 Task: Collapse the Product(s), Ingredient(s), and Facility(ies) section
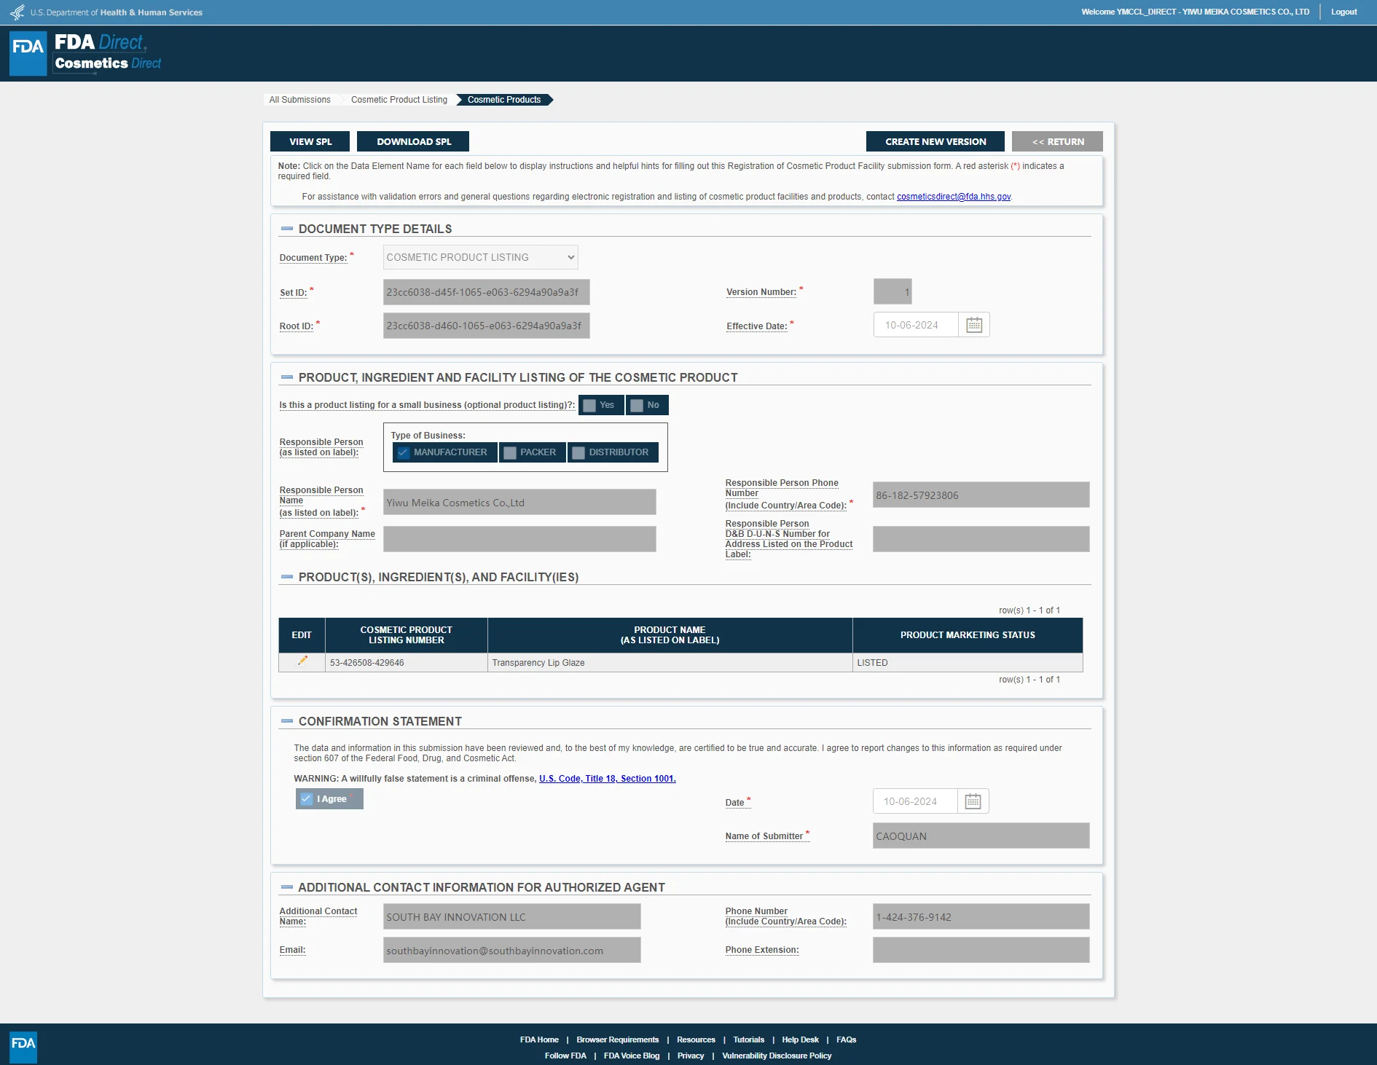pos(287,577)
